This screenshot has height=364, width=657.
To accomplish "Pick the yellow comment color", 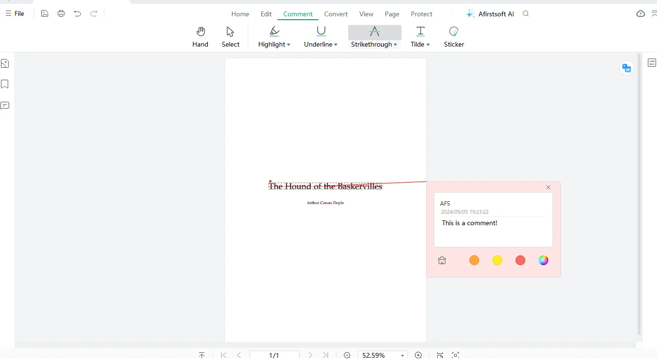I will [497, 260].
